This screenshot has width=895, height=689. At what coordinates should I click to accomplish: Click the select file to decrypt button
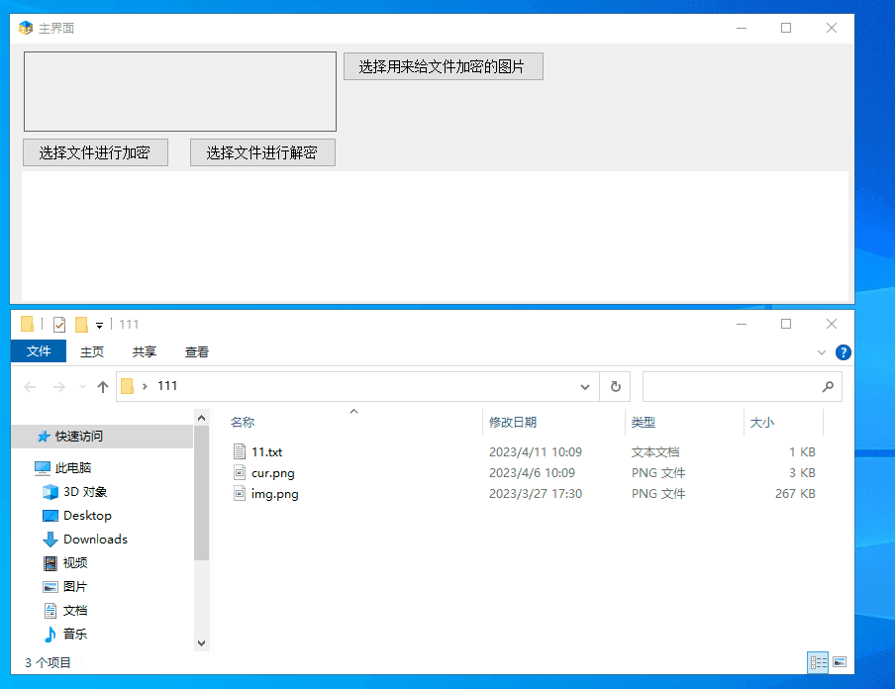(262, 152)
